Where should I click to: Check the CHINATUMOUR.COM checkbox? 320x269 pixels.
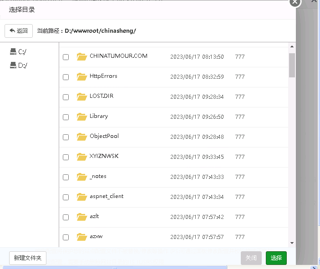(66, 57)
